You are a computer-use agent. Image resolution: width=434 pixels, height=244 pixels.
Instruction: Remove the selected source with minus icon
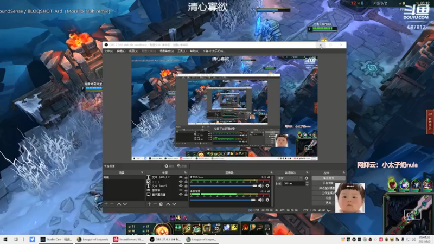coord(155,204)
